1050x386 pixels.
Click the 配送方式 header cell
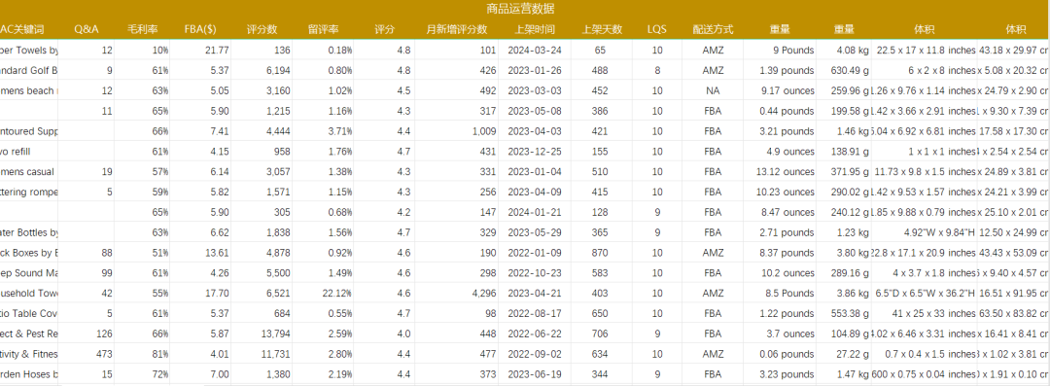pos(714,29)
